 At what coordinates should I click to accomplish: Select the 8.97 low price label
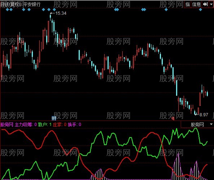pyautogui.click(x=204, y=114)
